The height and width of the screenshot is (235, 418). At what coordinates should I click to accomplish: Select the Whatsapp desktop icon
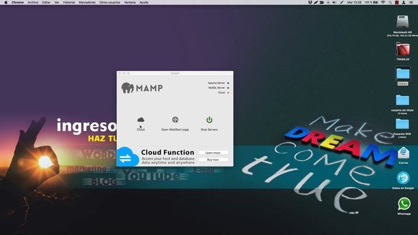click(404, 204)
